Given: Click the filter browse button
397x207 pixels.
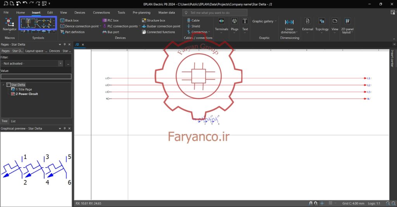Looking at the screenshot, I should tap(68, 64).
